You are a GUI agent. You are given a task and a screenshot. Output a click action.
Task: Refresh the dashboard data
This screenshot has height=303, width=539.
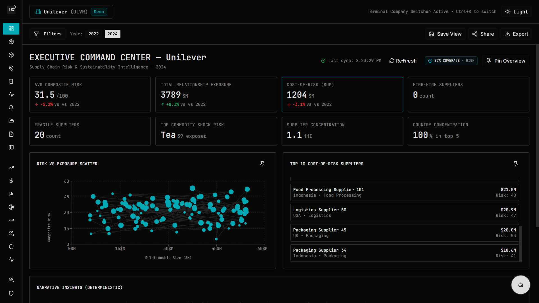pos(403,61)
